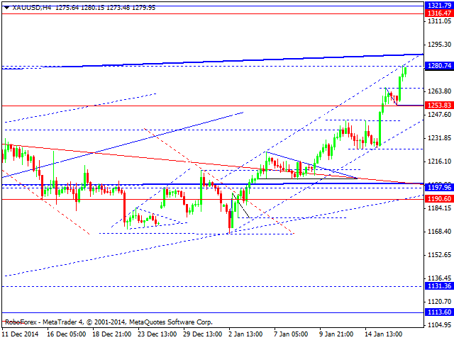Select the 1295.30 axis price value
The height and width of the screenshot is (340, 454).
(438, 45)
